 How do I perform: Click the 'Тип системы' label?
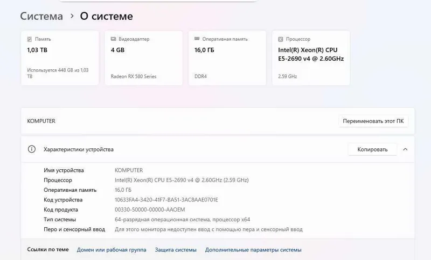tap(60, 220)
